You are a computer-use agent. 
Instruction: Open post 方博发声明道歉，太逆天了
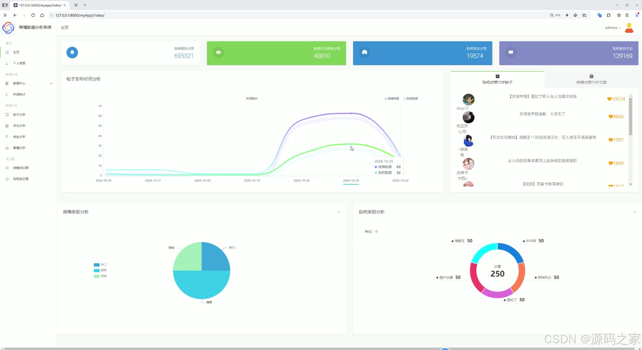pos(542,114)
